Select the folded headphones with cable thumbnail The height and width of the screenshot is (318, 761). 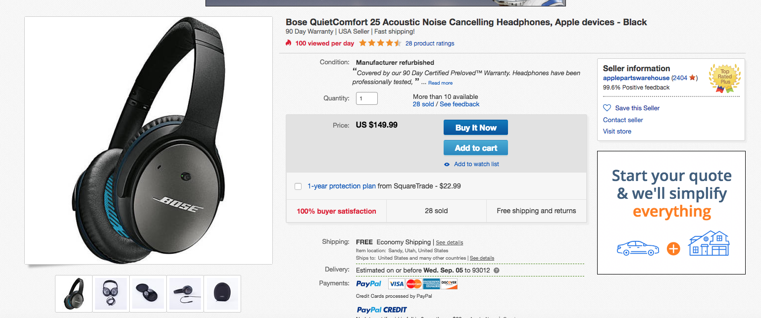(111, 294)
